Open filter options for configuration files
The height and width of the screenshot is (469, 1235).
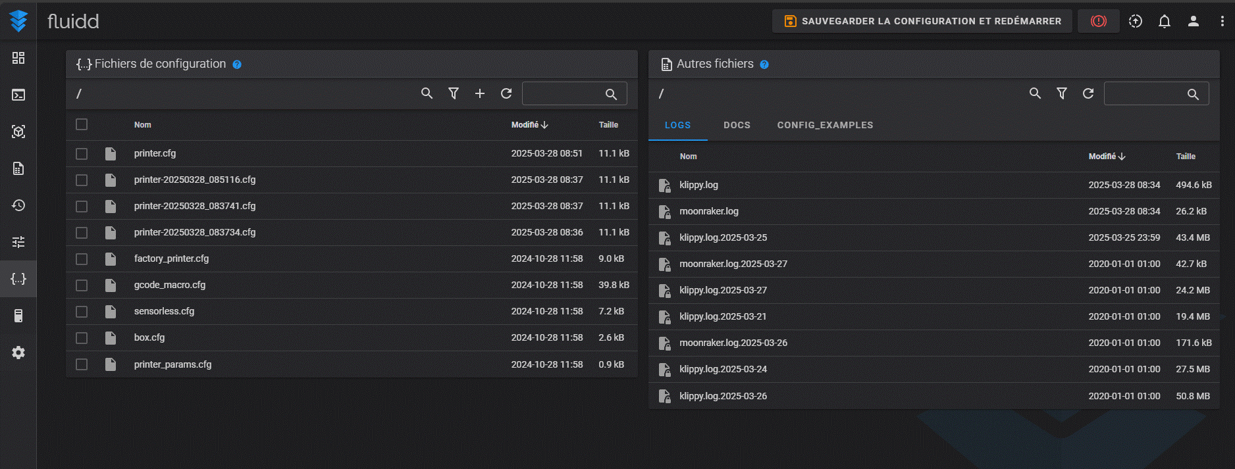454,93
